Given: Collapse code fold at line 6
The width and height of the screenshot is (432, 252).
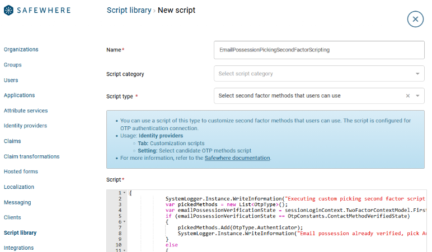Looking at the screenshot, I should [x=124, y=221].
